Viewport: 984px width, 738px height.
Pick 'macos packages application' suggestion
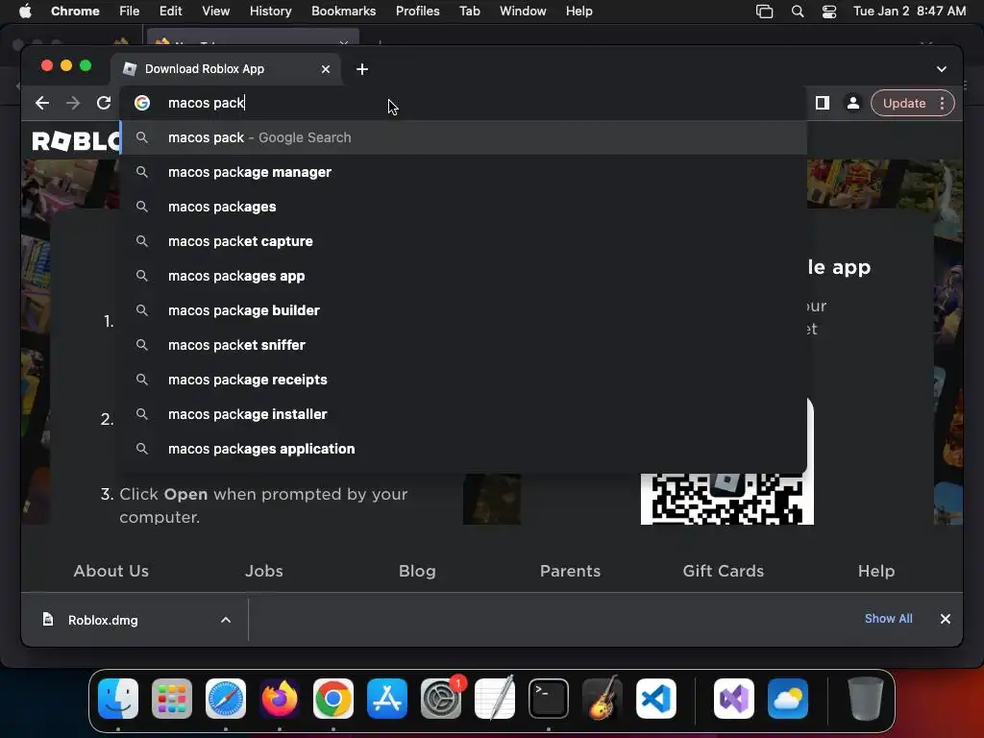click(x=464, y=449)
